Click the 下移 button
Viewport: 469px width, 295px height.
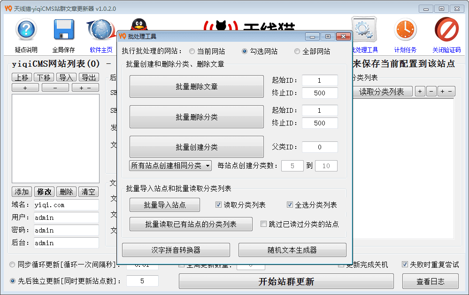(44, 78)
